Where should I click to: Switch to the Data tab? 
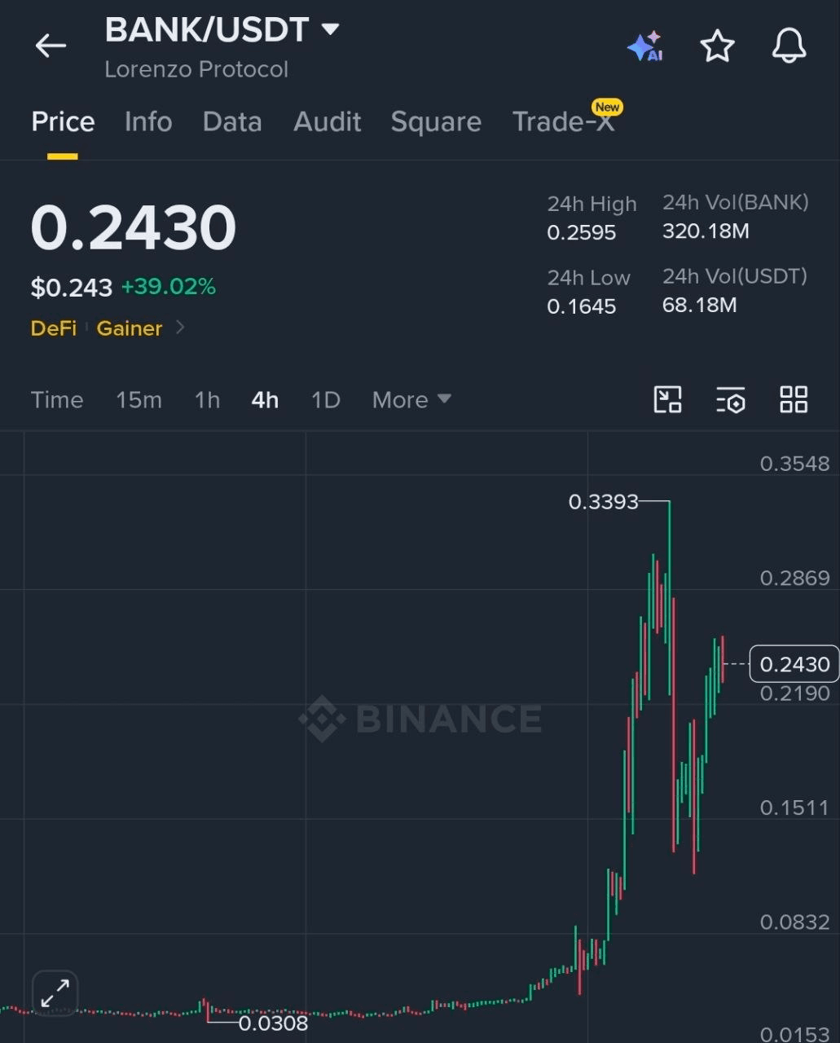[x=232, y=121]
